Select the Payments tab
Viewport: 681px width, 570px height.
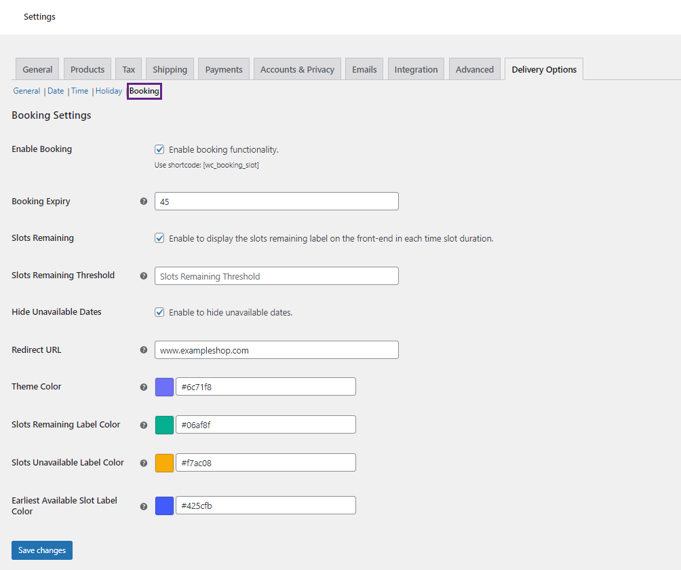224,69
